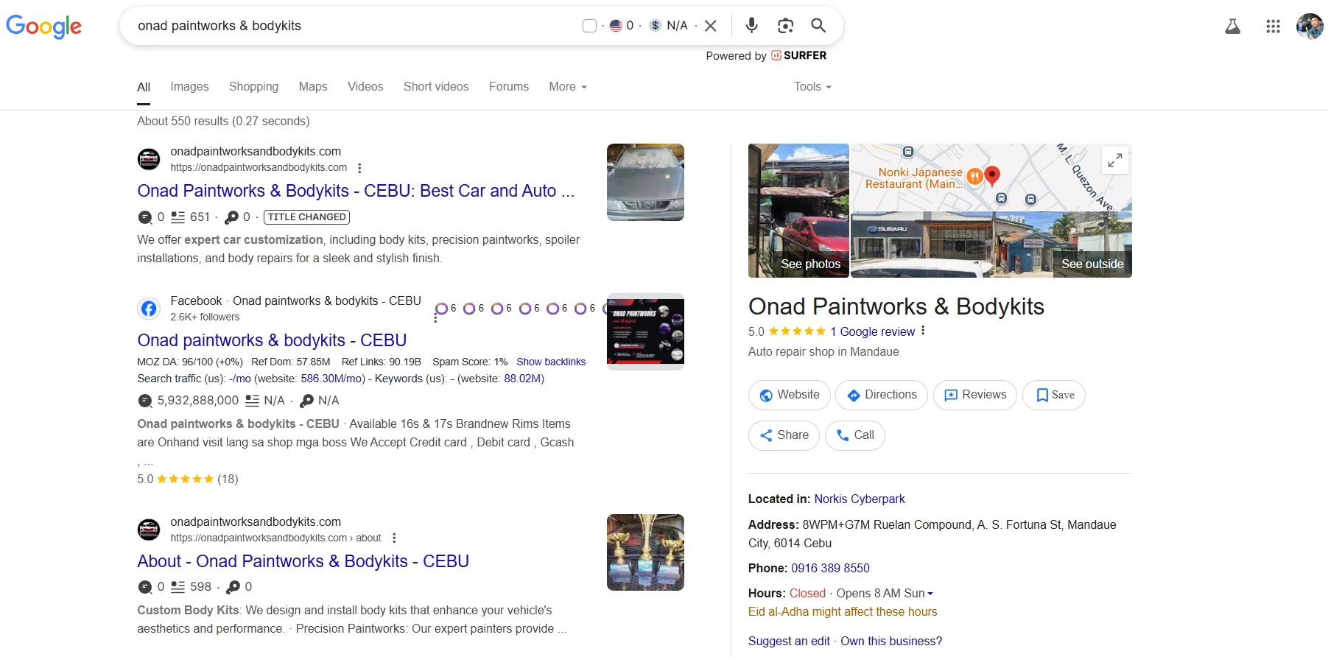This screenshot has width=1328, height=657.
Task: Open 'Onad paintworks & bodykits - CEBU' Facebook result
Action: [272, 340]
